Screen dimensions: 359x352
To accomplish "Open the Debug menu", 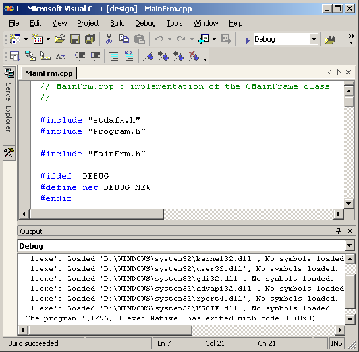I will 146,23.
